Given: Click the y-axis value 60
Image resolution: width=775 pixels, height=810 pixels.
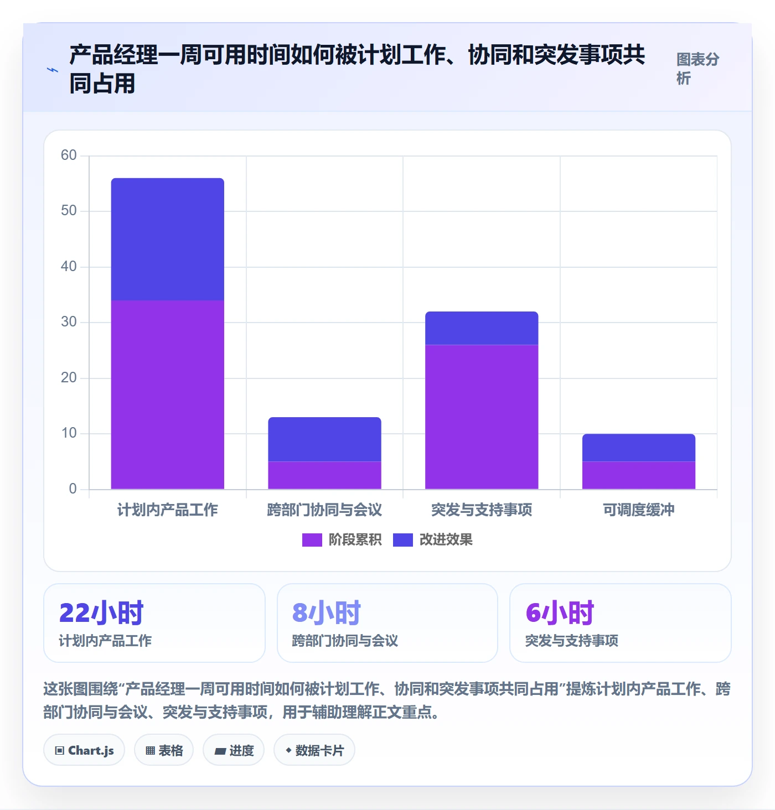Looking at the screenshot, I should [x=69, y=155].
